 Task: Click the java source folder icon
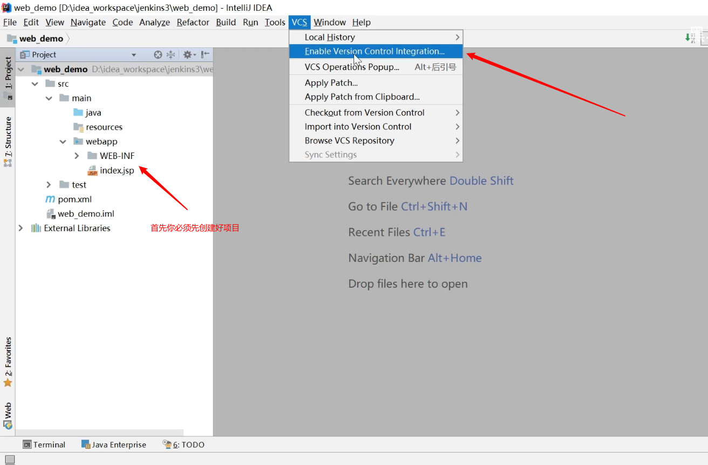click(x=78, y=113)
